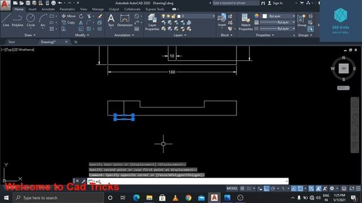This screenshot has height=203, width=362.
Task: Activate the Mirror tool
Action: [x=81, y=23]
